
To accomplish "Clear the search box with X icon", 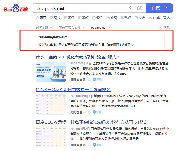I will [x=129, y=8].
